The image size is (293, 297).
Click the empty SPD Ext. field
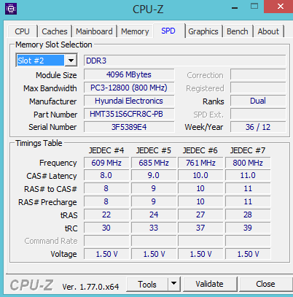(258, 114)
